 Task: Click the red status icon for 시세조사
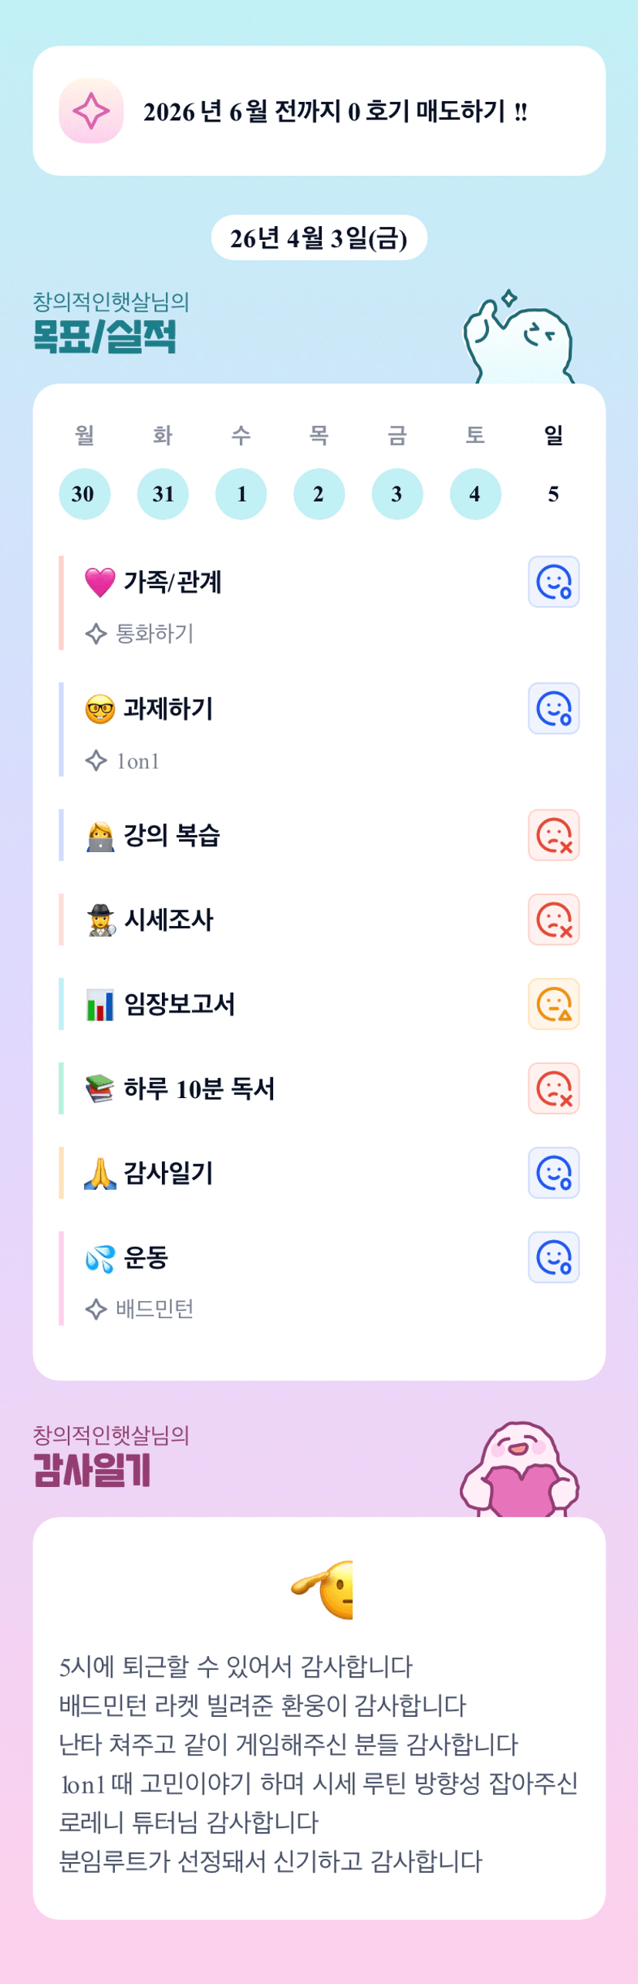pos(553,920)
